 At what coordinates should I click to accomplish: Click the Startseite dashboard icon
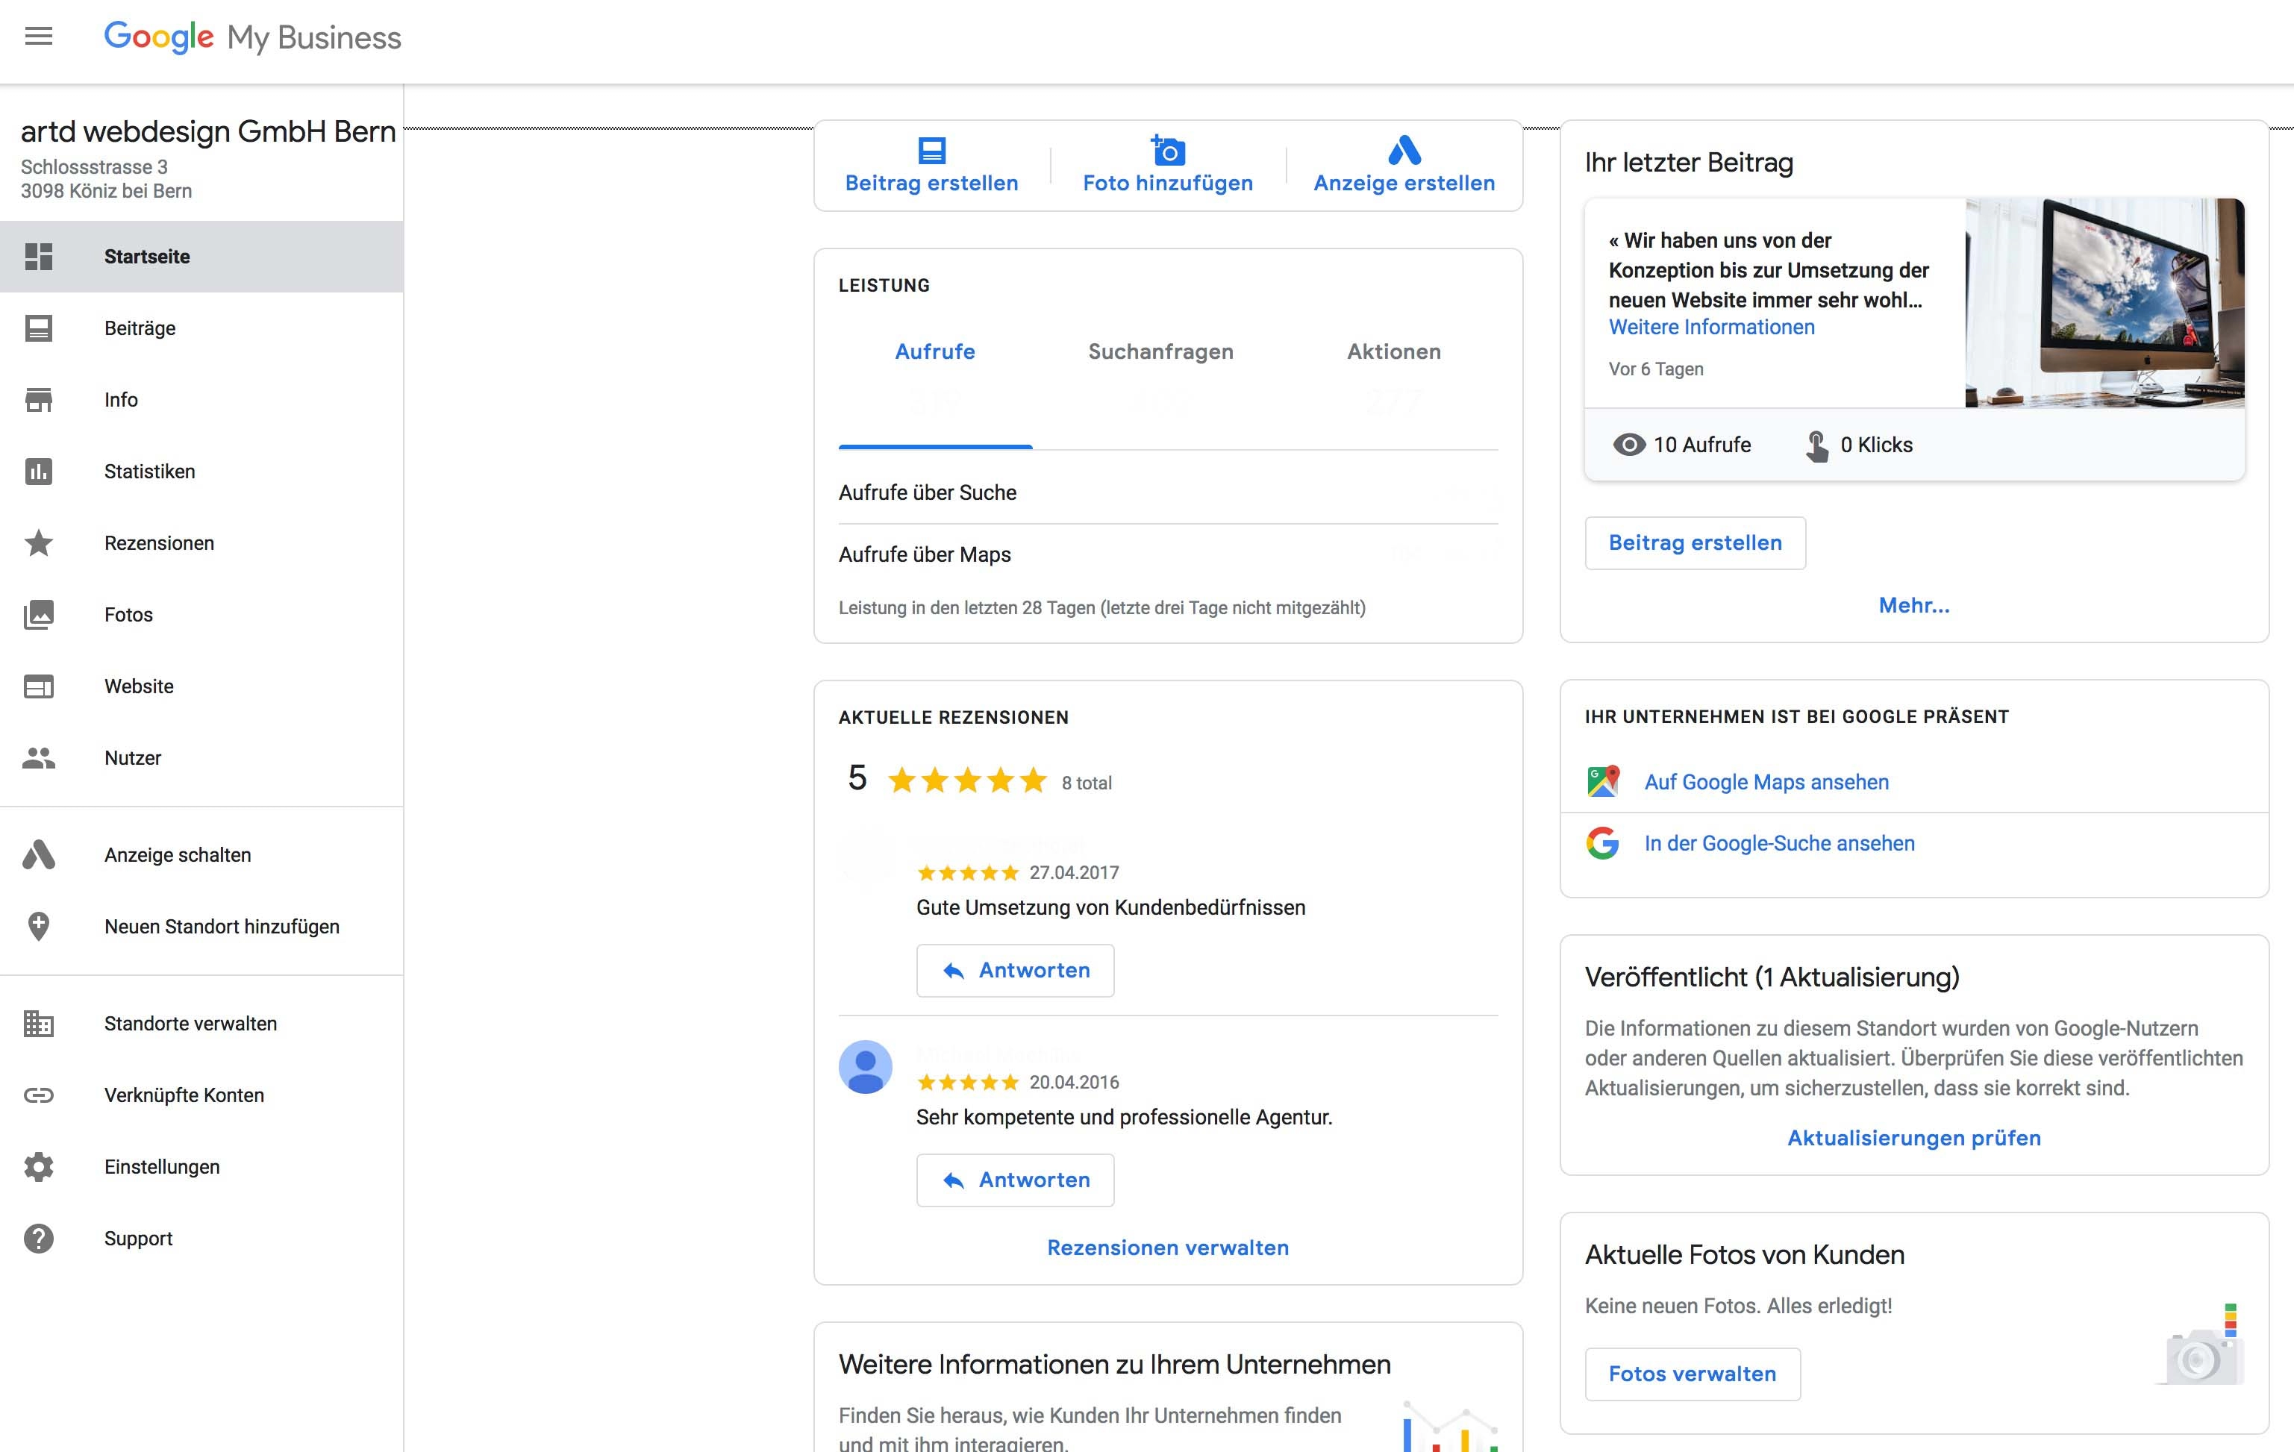click(38, 256)
